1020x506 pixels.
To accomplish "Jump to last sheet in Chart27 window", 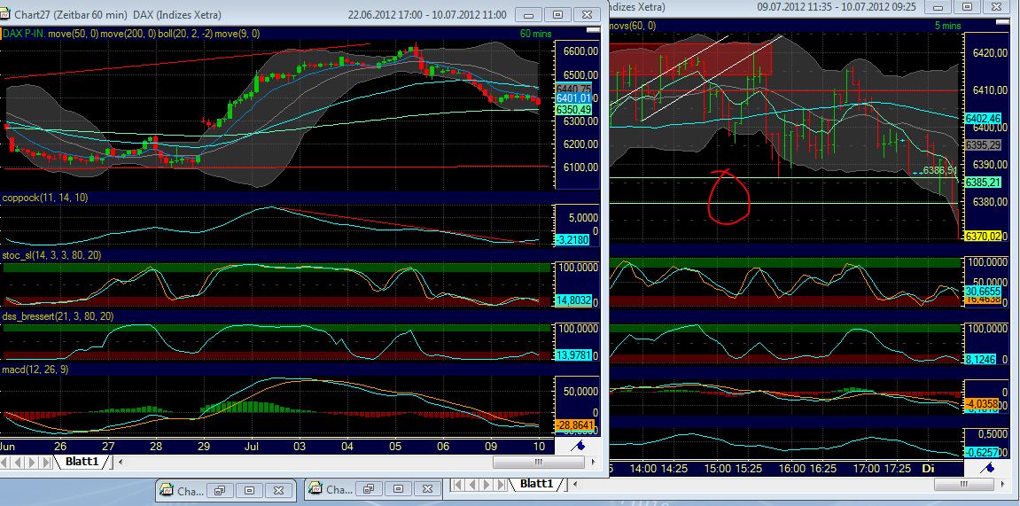I will click(47, 463).
